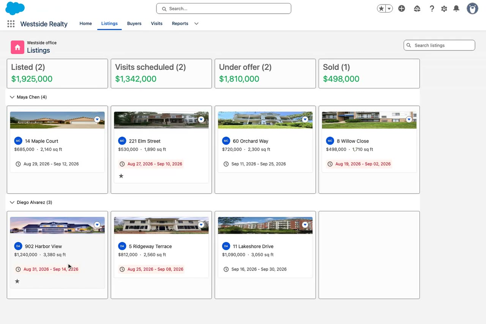Collapse the Maya Chen (4) group

12,97
